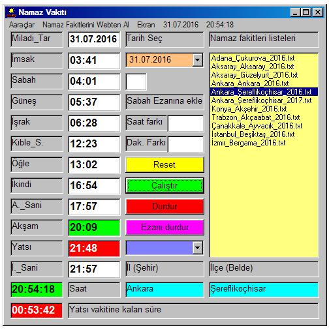Screen dimensions: 329x330
Task: Expand the 31.07.2016 date dropdown arrow
Action: click(198, 59)
